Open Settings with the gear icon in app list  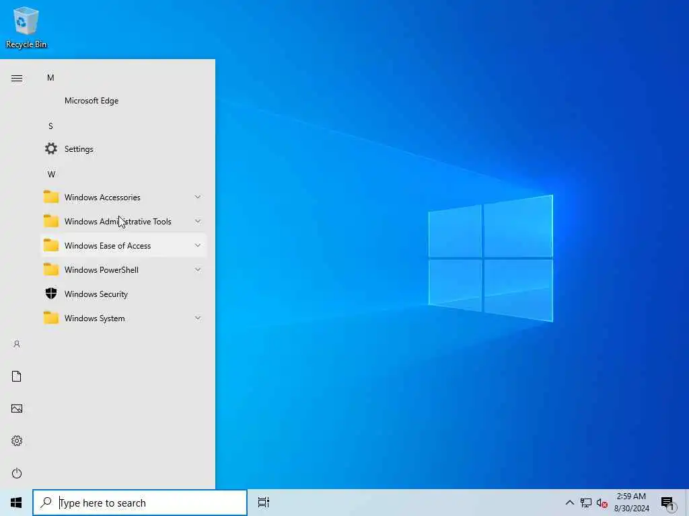click(51, 148)
